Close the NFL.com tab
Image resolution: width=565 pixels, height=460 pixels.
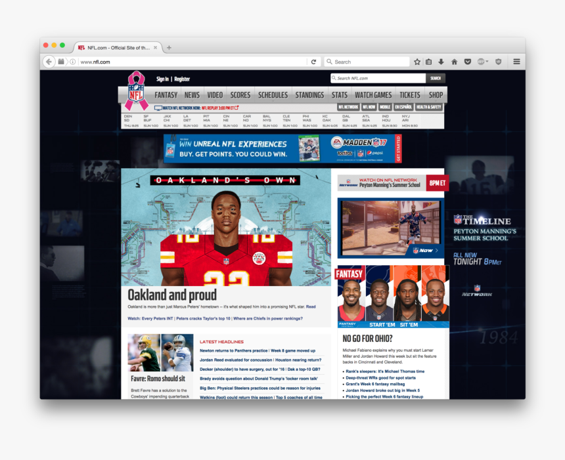point(155,47)
